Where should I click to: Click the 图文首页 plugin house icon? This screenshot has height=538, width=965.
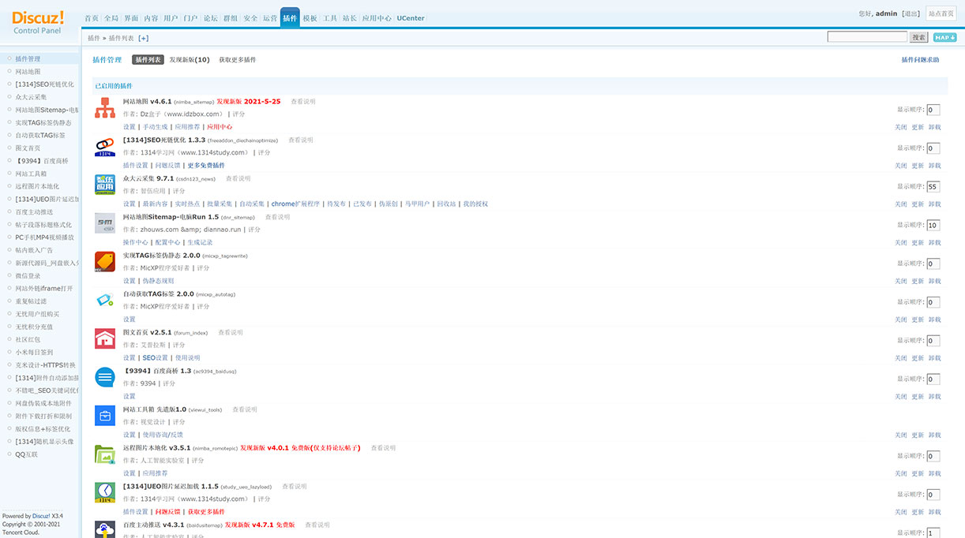[105, 338]
